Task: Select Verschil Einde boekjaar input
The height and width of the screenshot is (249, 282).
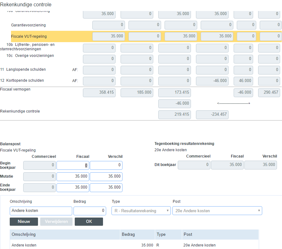Action: pos(106,188)
